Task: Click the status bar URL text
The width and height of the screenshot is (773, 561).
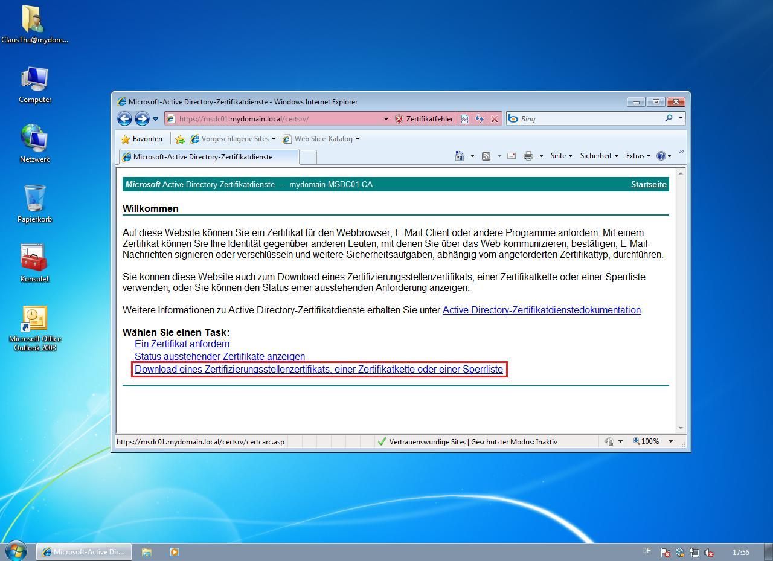Action: pyautogui.click(x=200, y=441)
